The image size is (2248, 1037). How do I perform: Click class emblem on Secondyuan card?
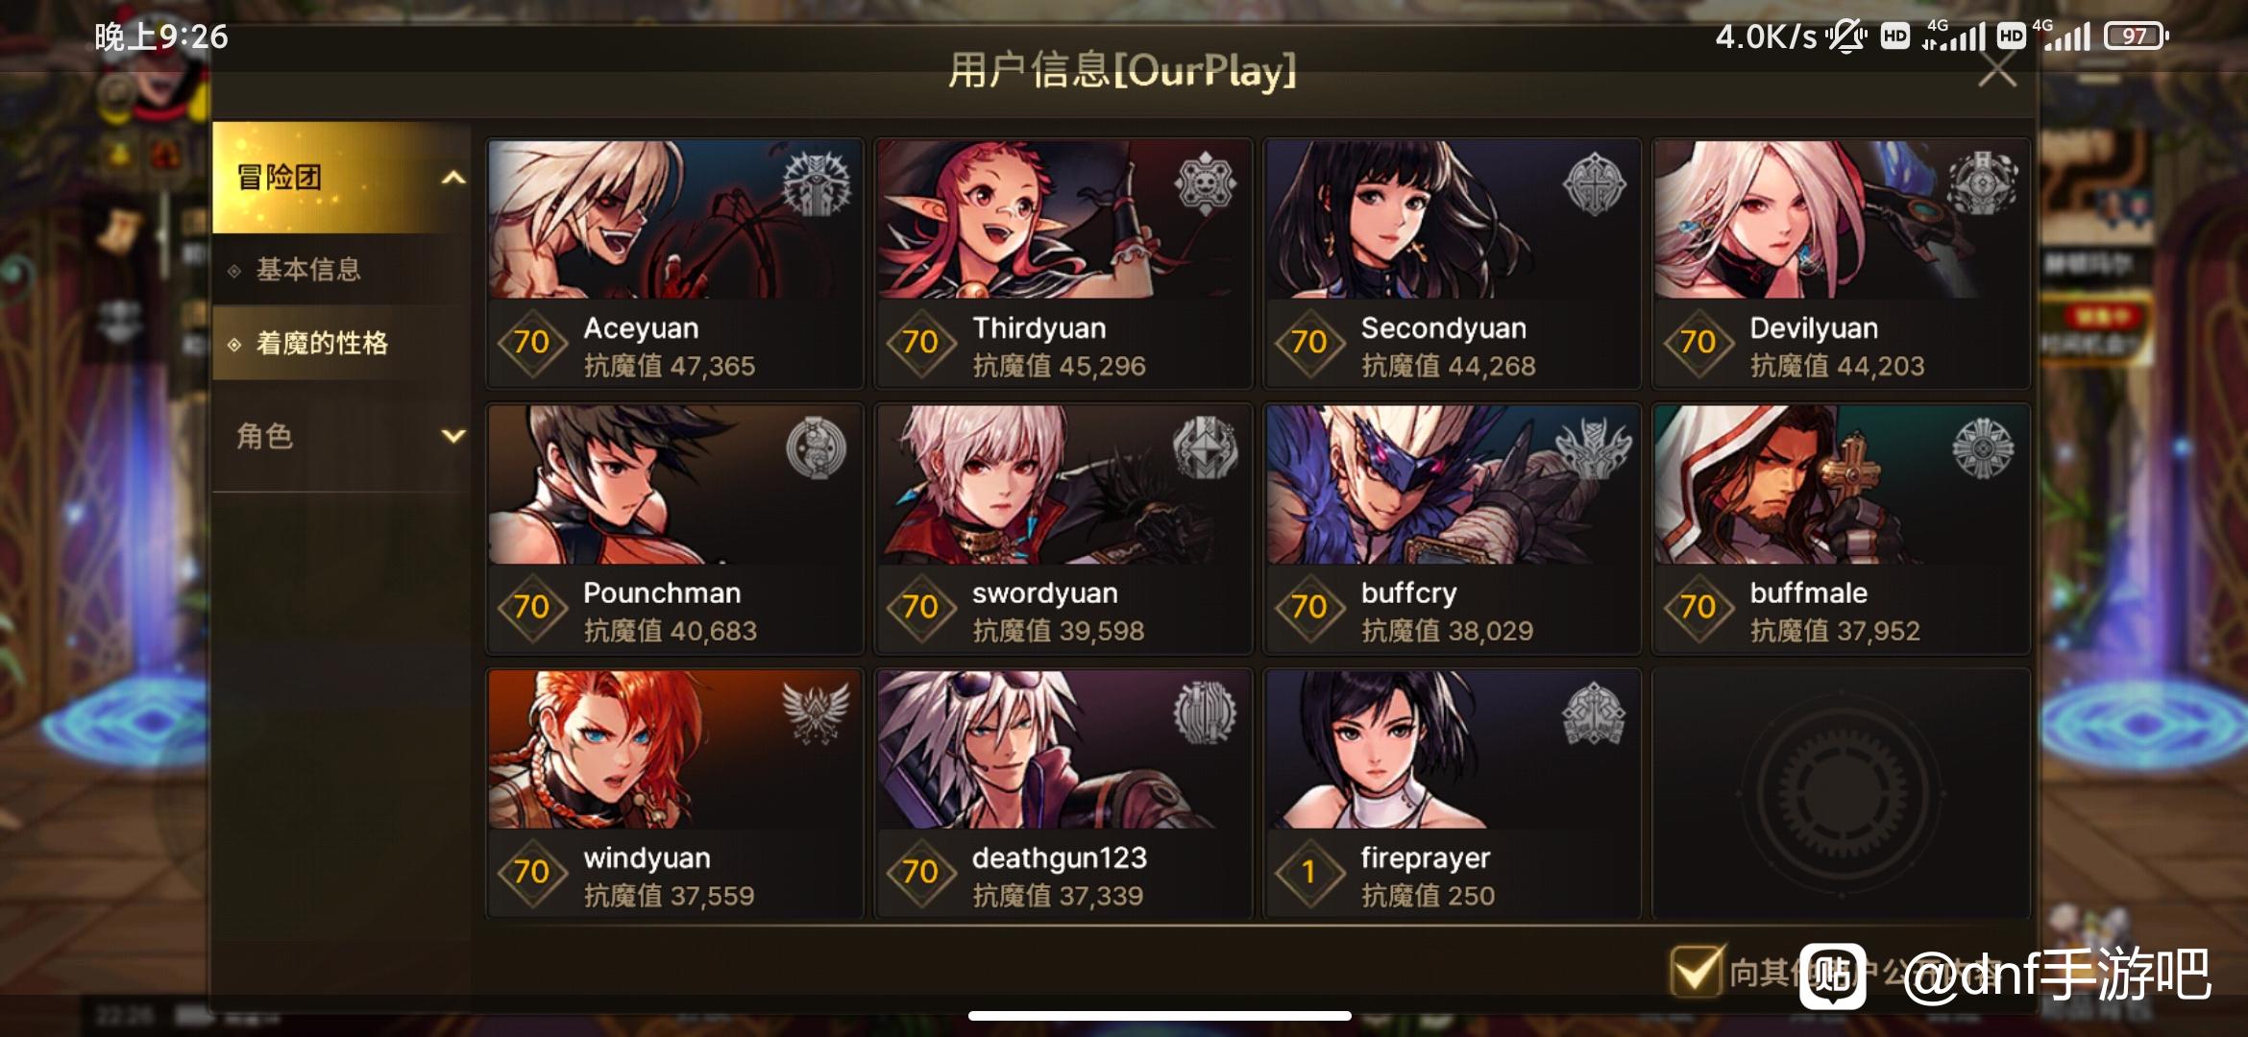(1594, 183)
